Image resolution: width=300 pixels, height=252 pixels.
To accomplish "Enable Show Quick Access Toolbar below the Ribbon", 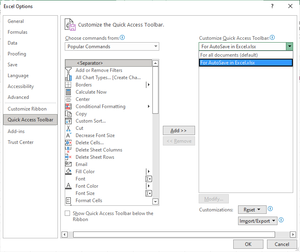I will point(67,213).
